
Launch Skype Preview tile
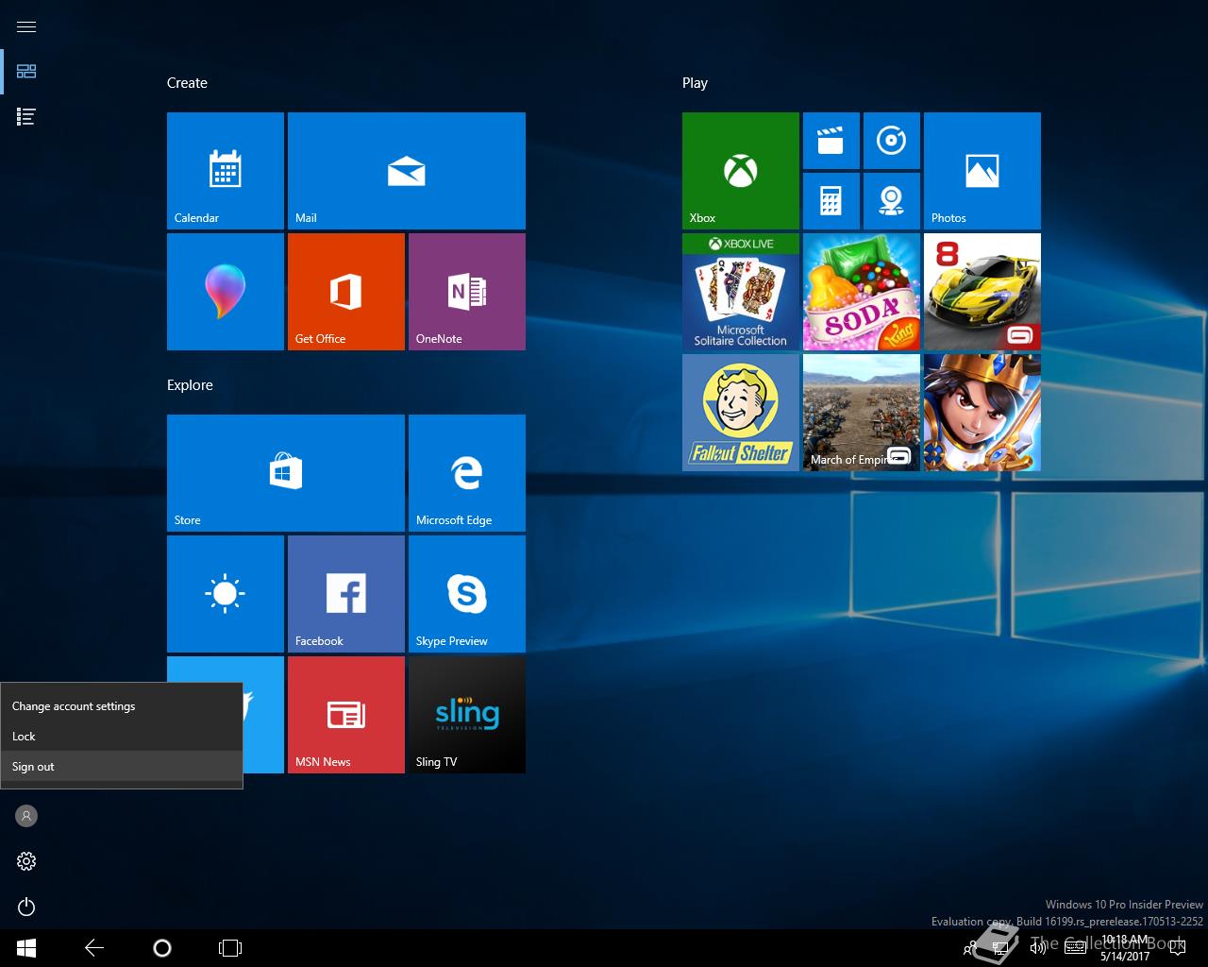click(x=467, y=594)
